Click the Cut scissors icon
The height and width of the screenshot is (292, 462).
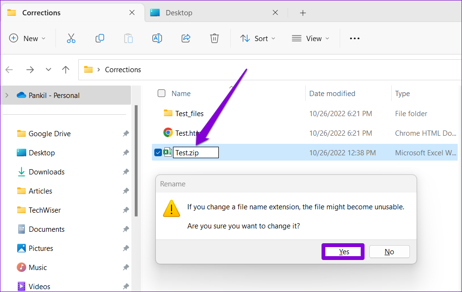[x=71, y=38]
